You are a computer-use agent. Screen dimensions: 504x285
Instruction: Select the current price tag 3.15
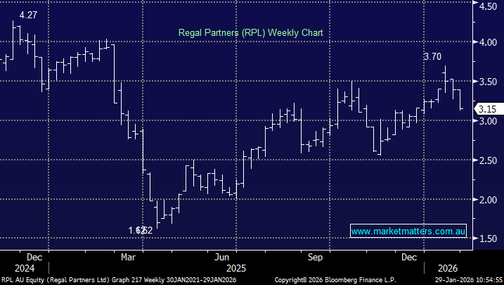point(487,109)
